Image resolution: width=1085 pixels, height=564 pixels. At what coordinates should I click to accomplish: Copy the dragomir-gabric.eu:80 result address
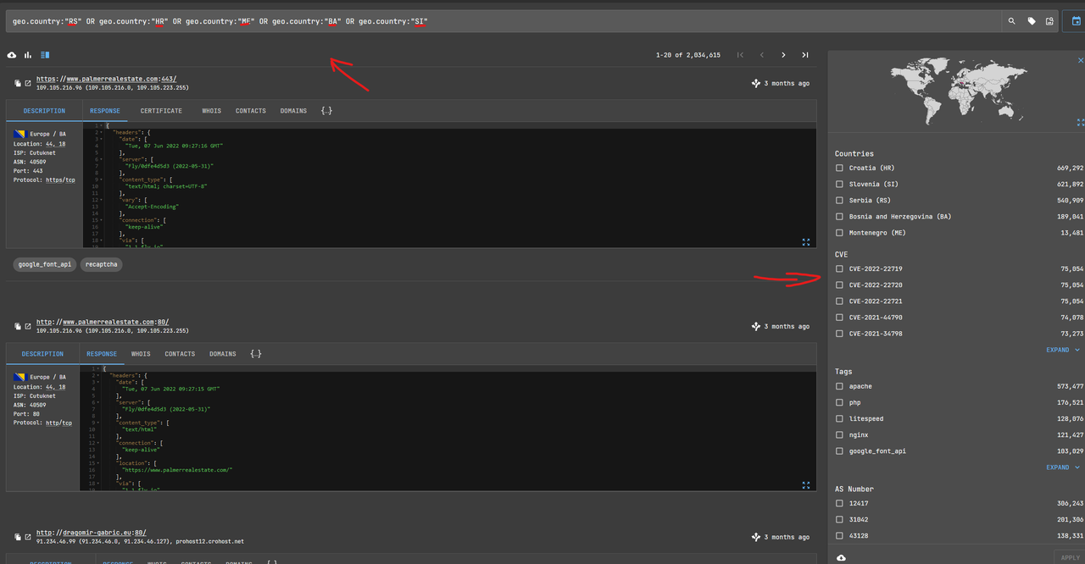(x=17, y=537)
